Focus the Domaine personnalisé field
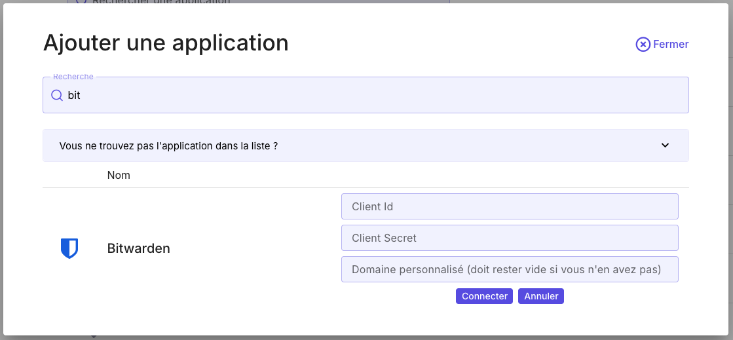This screenshot has width=733, height=340. pyautogui.click(x=510, y=269)
